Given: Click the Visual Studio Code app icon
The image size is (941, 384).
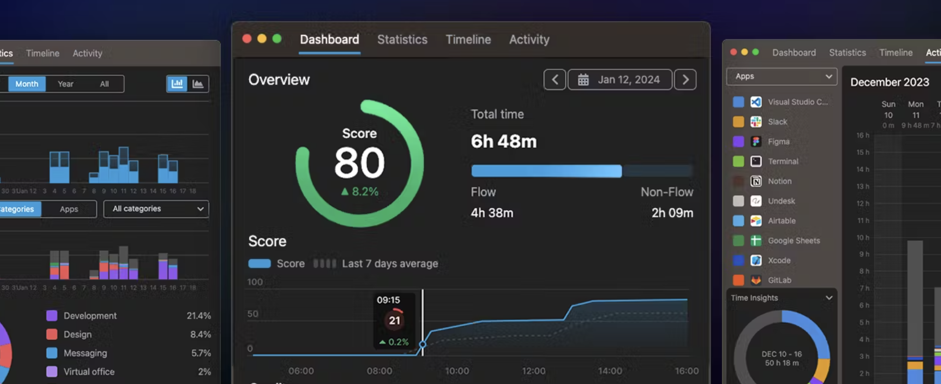Looking at the screenshot, I should pos(756,102).
